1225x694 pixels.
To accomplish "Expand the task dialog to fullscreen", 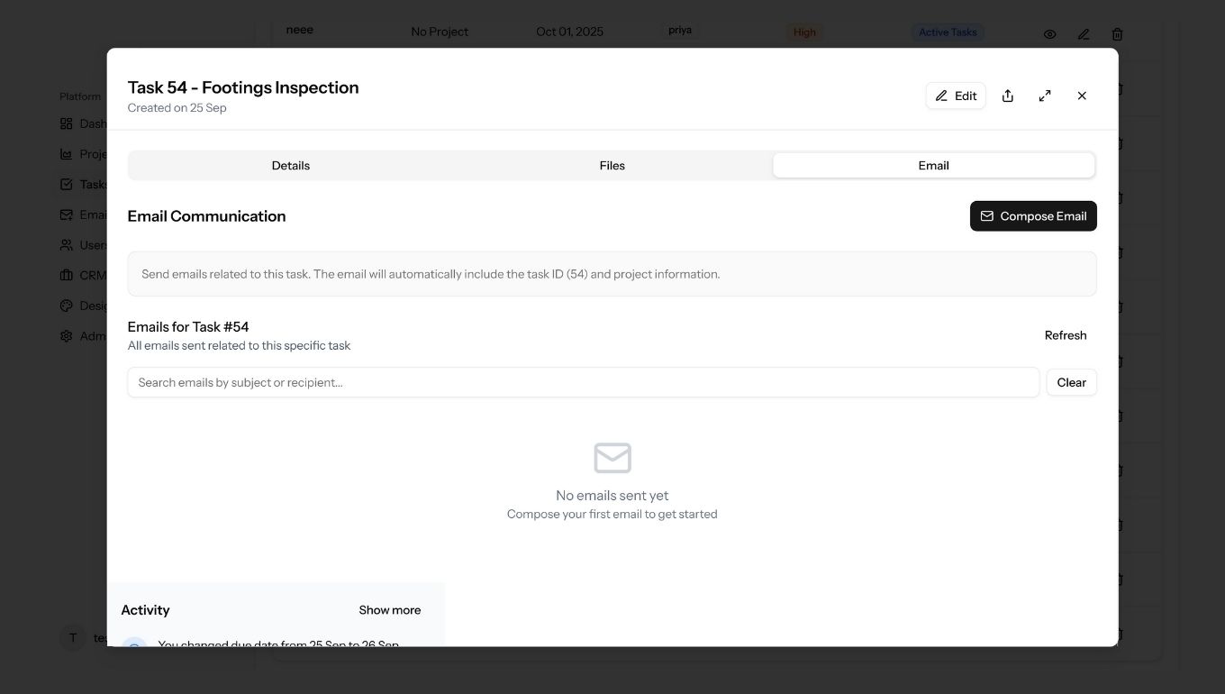I will (1045, 95).
